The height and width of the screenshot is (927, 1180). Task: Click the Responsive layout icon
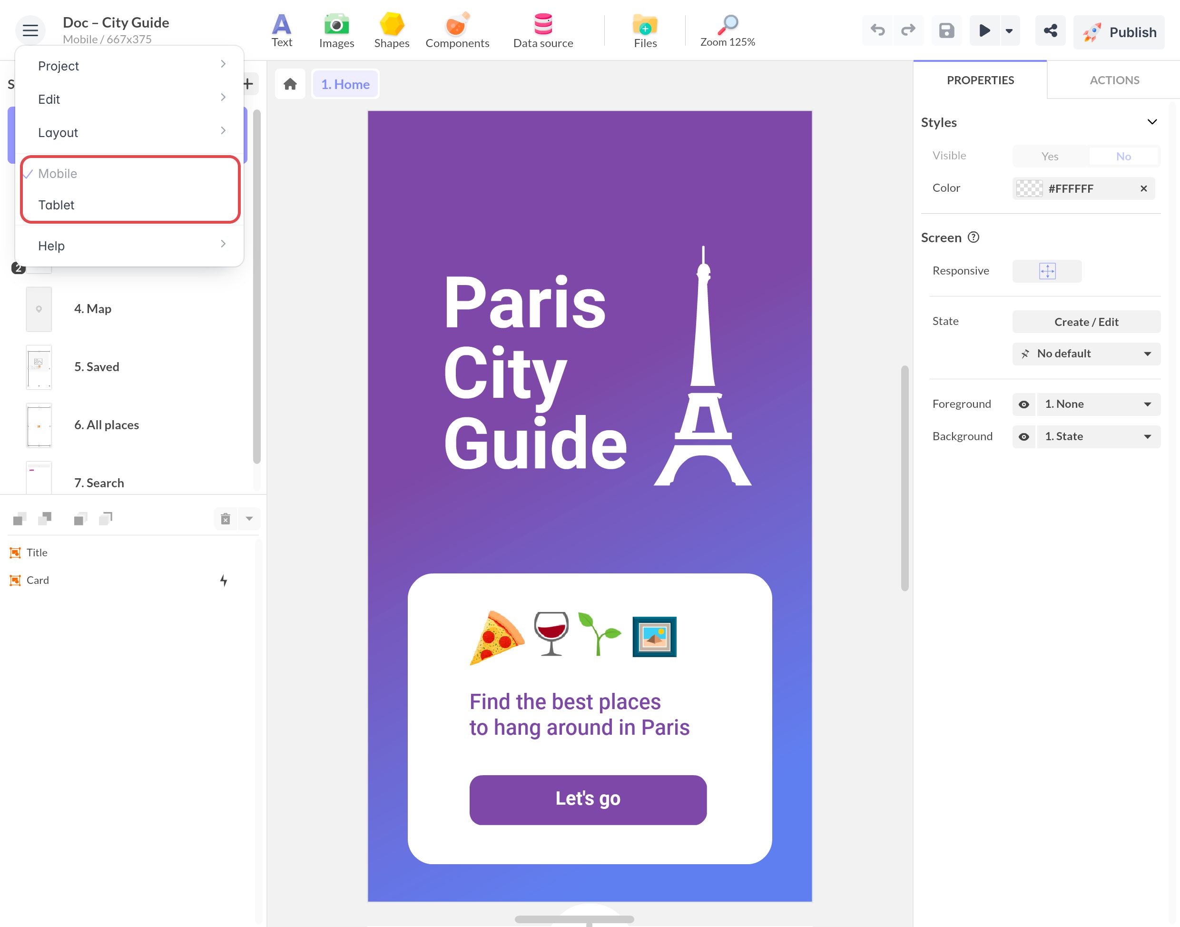(x=1047, y=271)
